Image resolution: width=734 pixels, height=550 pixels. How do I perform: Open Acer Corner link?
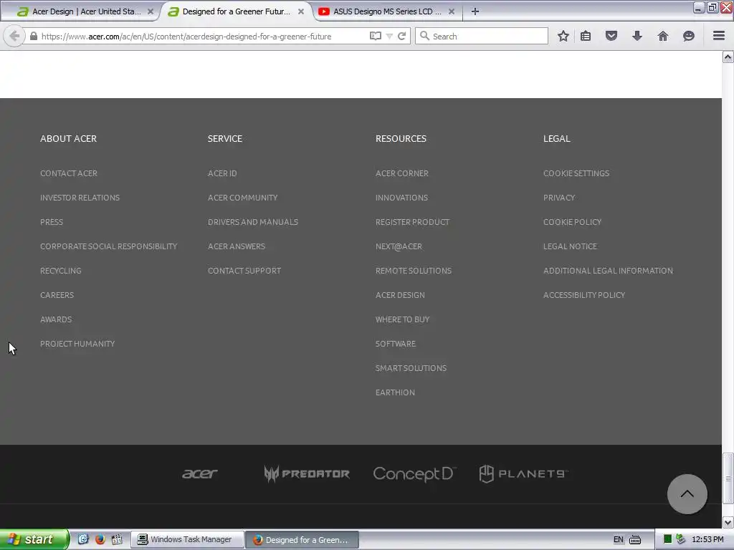[401, 173]
